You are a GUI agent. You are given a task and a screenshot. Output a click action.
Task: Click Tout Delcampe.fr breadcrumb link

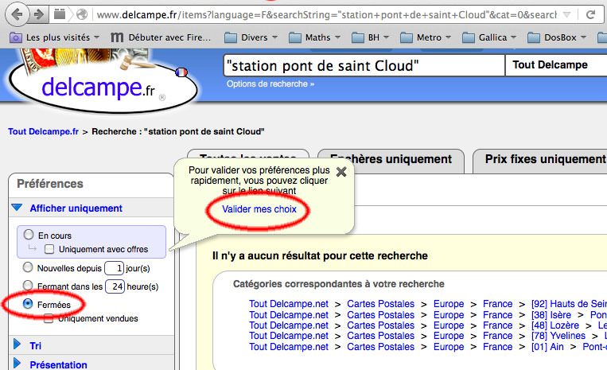pyautogui.click(x=43, y=131)
